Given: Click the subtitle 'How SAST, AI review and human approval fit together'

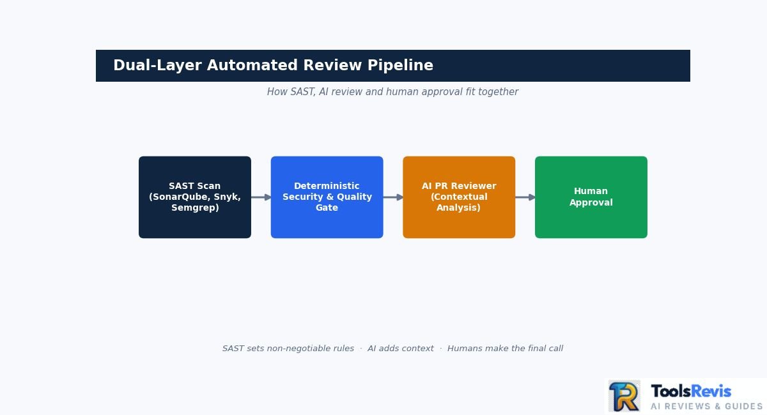Looking at the screenshot, I should pos(392,92).
